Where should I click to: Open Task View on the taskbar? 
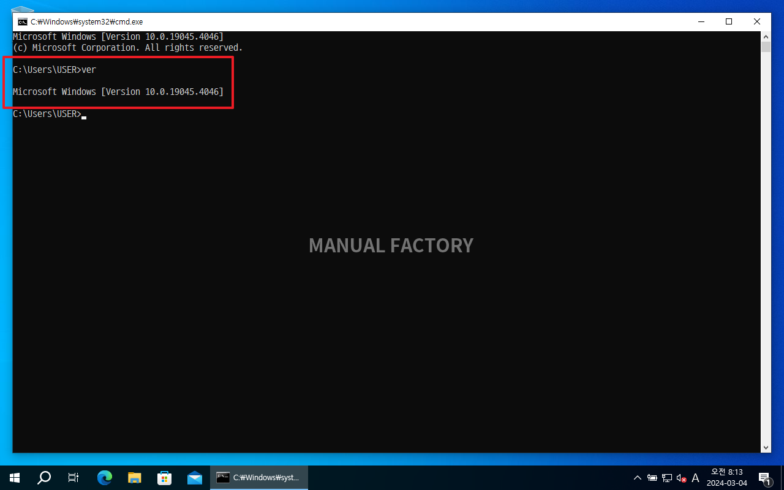(x=73, y=478)
